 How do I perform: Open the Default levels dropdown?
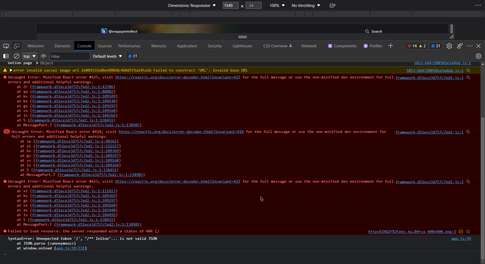coord(107,56)
